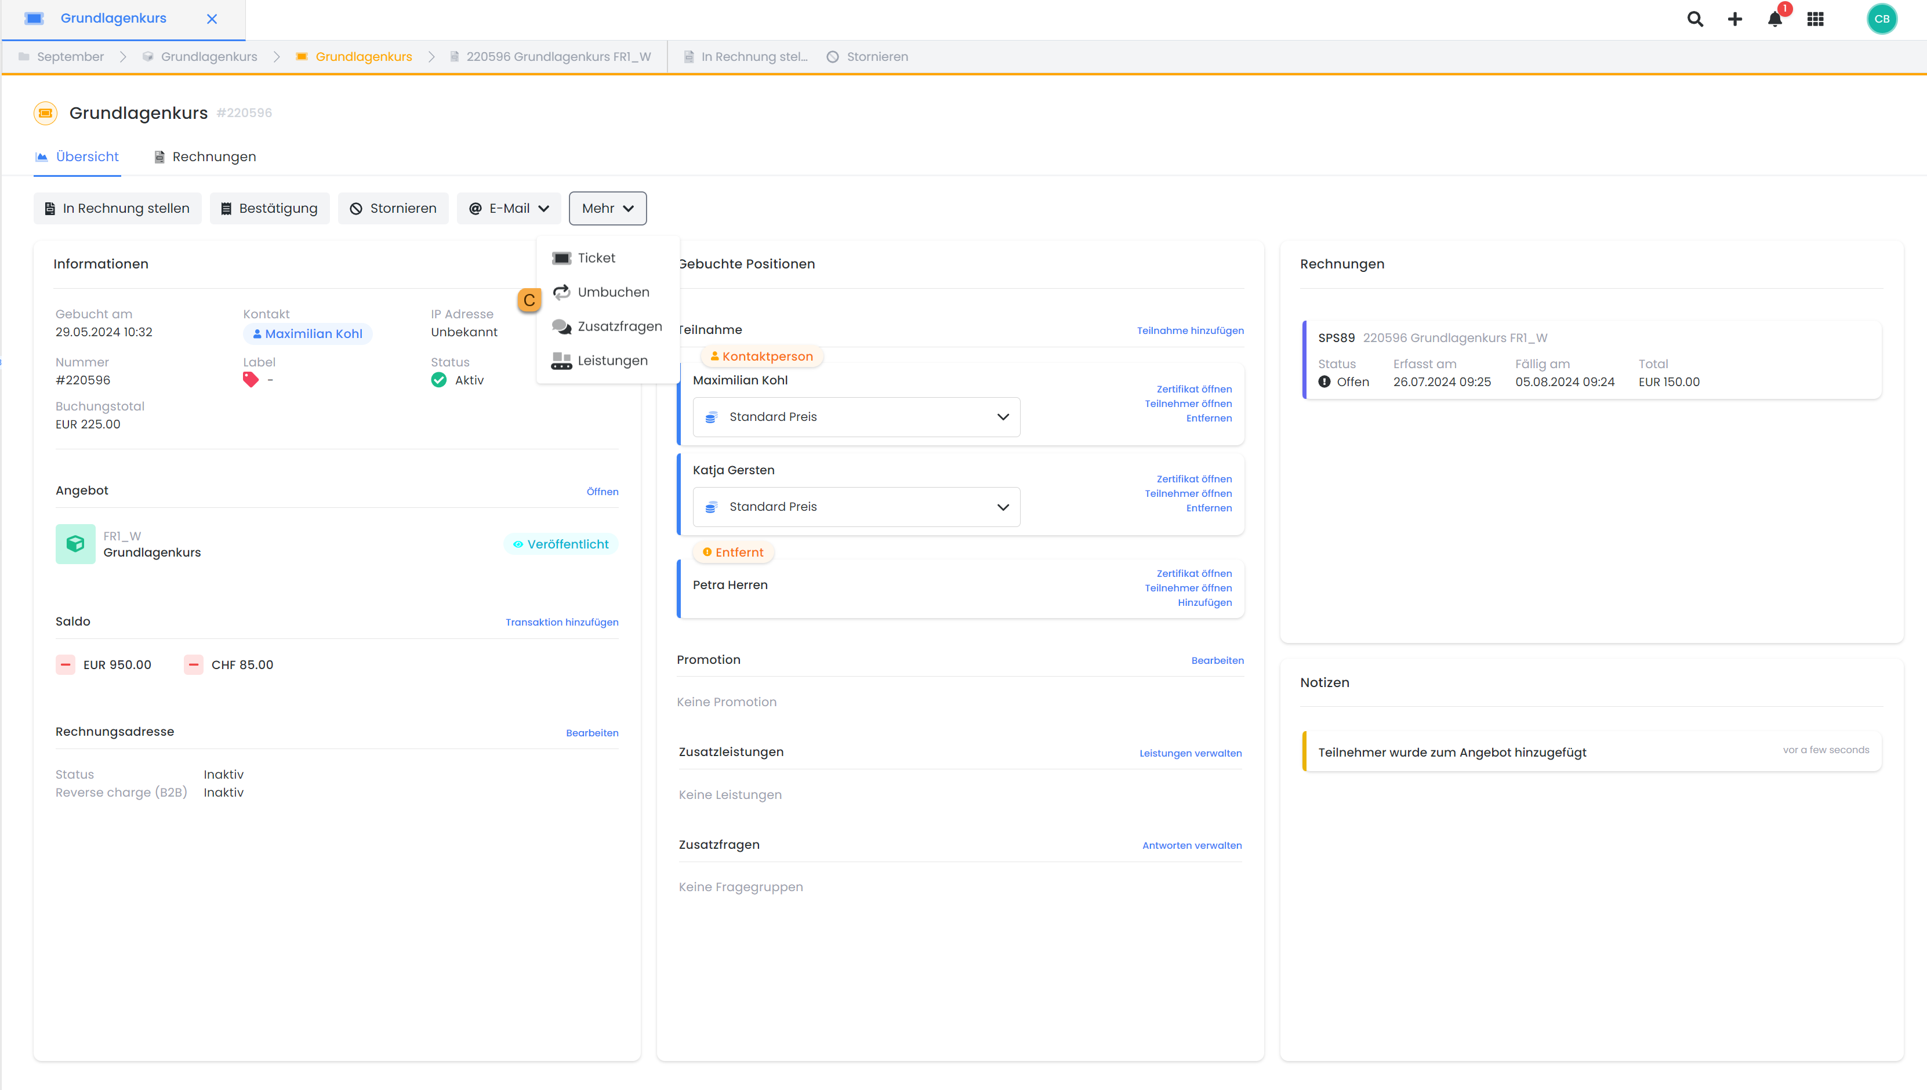Open notifications bell icon
Viewport: 1927px width, 1090px height.
point(1774,20)
